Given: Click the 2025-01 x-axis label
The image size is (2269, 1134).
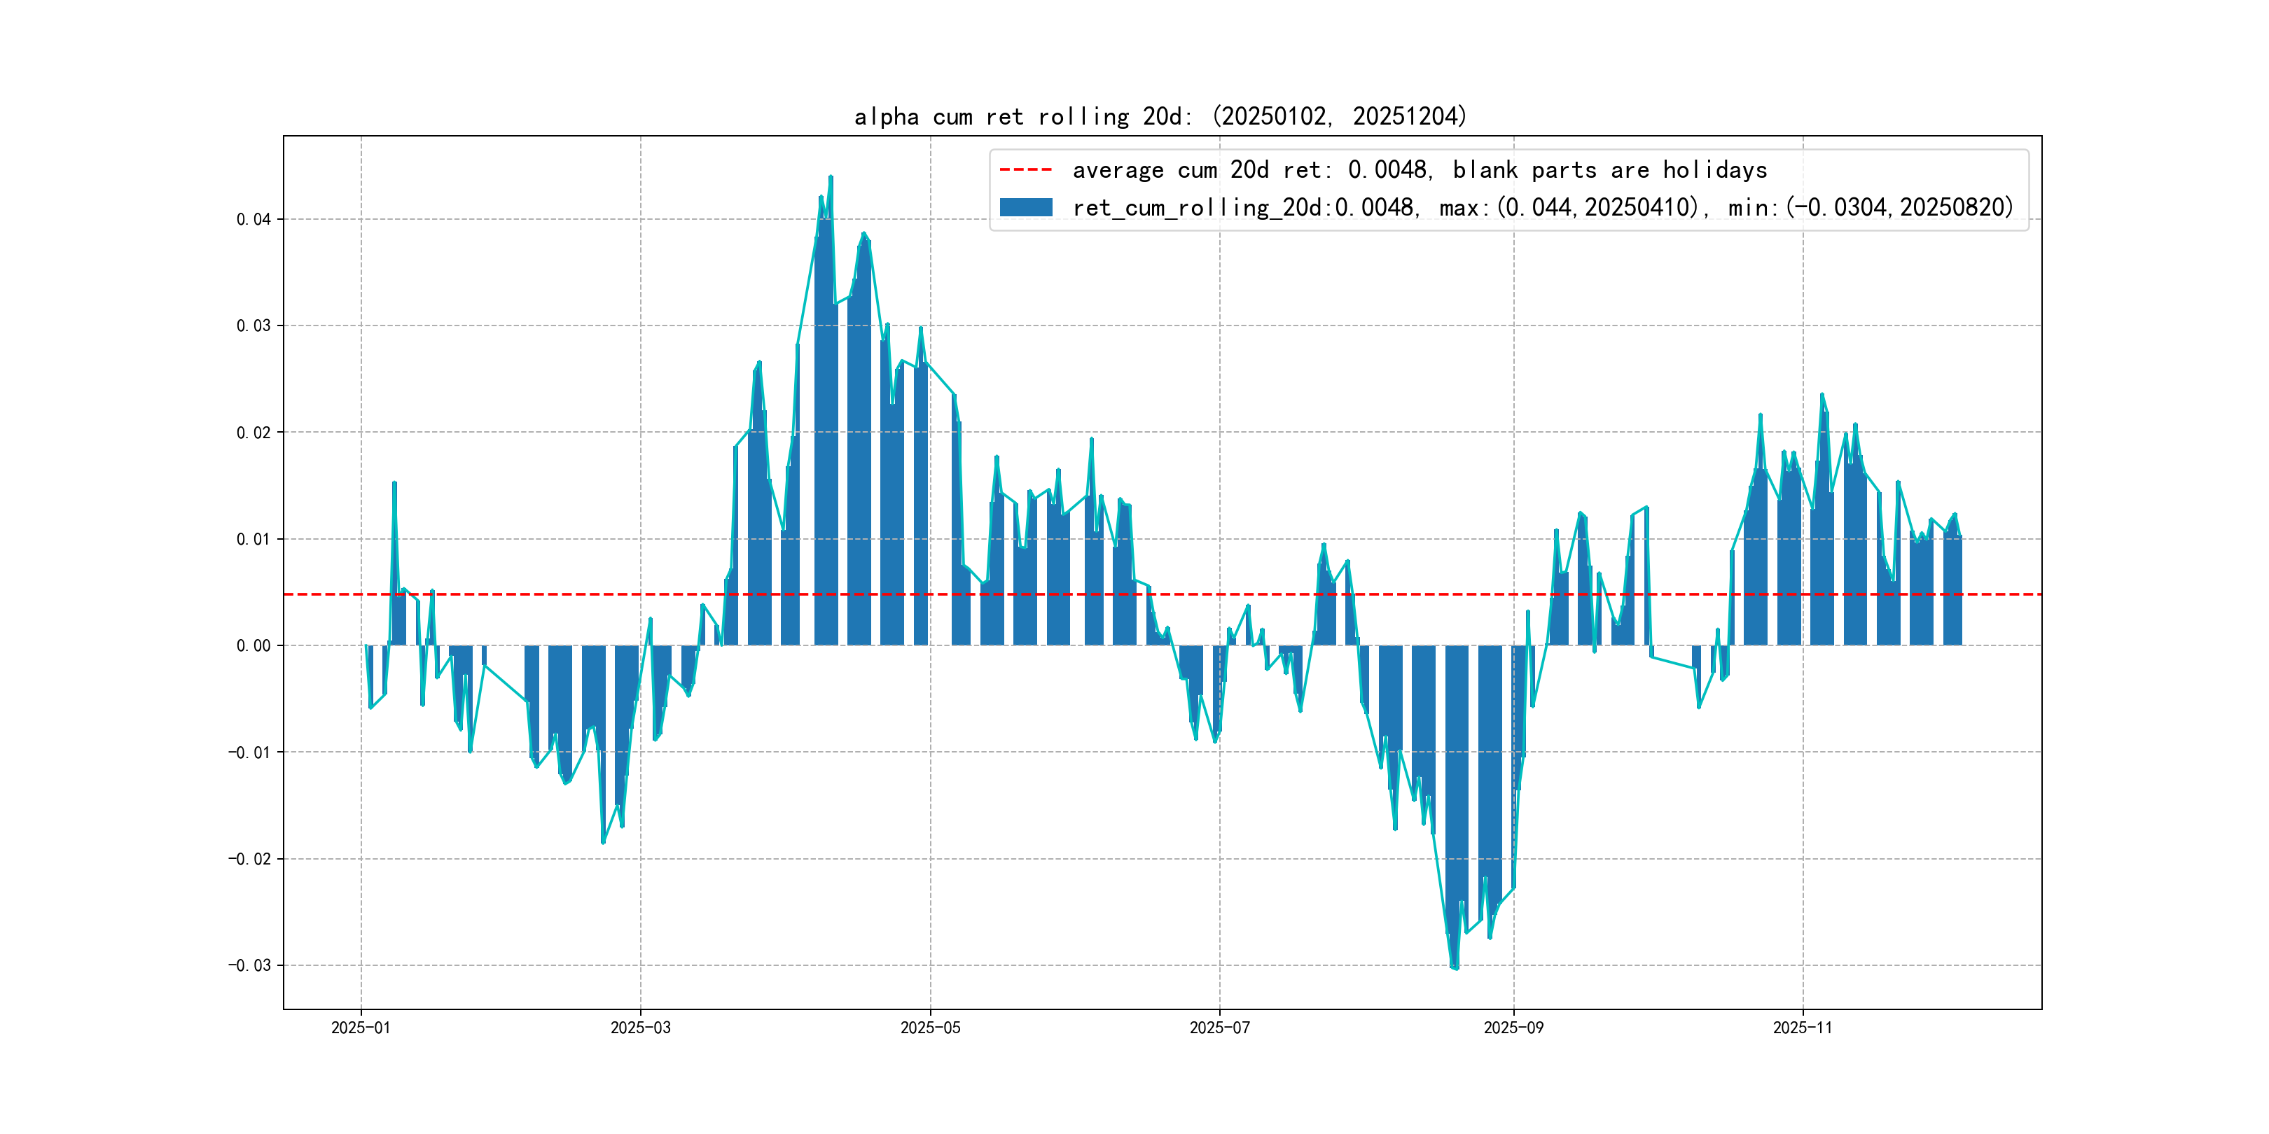Looking at the screenshot, I should (x=360, y=1028).
